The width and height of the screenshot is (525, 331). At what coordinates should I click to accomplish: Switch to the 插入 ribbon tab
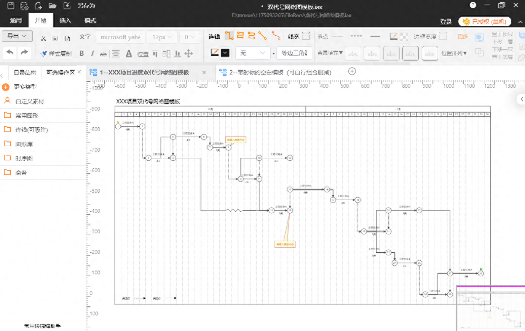(x=65, y=21)
